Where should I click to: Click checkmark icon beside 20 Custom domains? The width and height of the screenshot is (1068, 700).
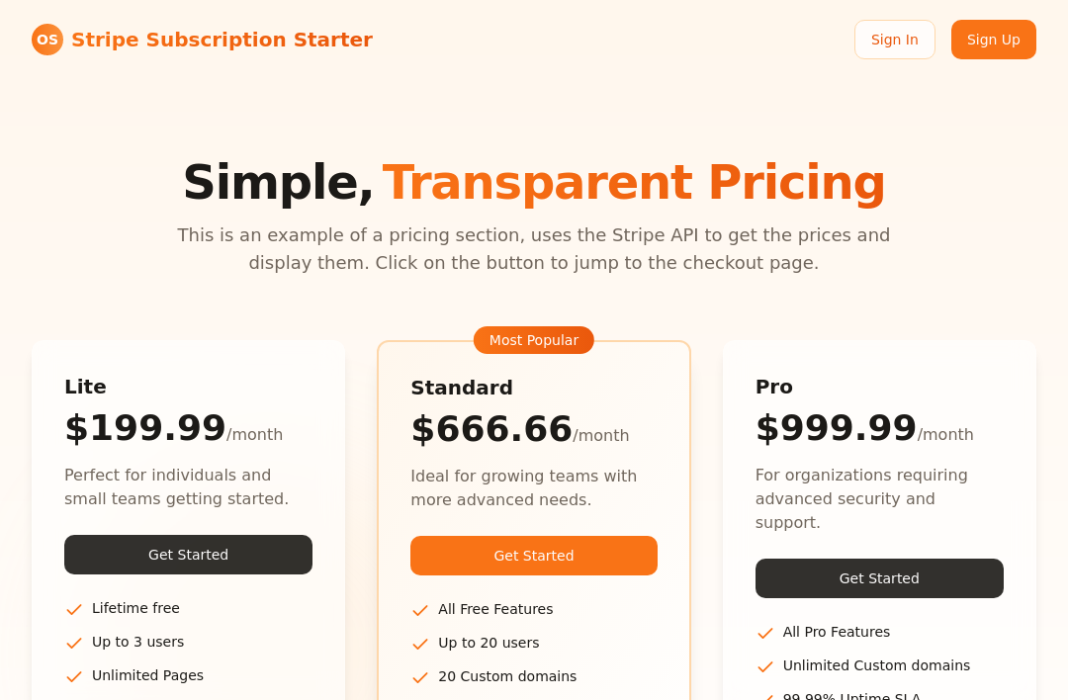click(420, 677)
